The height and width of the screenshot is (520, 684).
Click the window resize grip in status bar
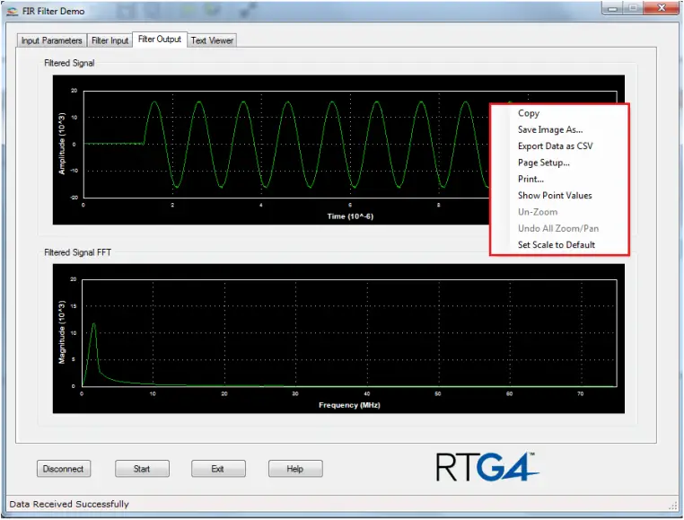[672, 505]
